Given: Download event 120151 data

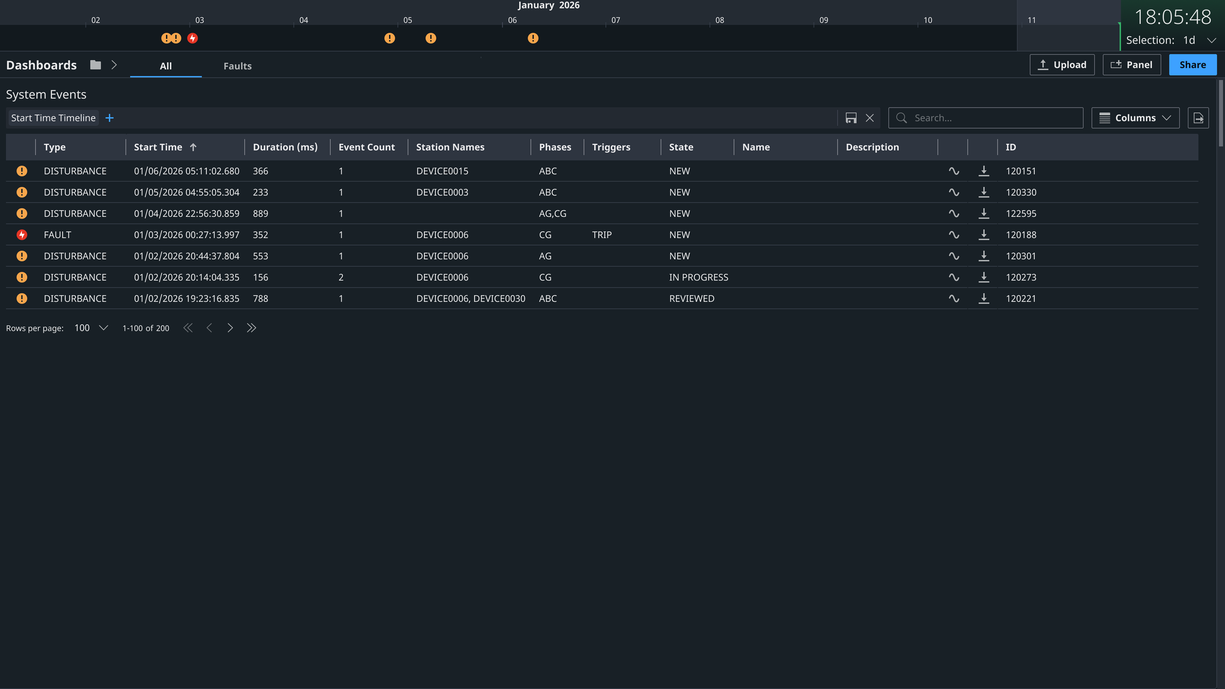Looking at the screenshot, I should tap(983, 171).
